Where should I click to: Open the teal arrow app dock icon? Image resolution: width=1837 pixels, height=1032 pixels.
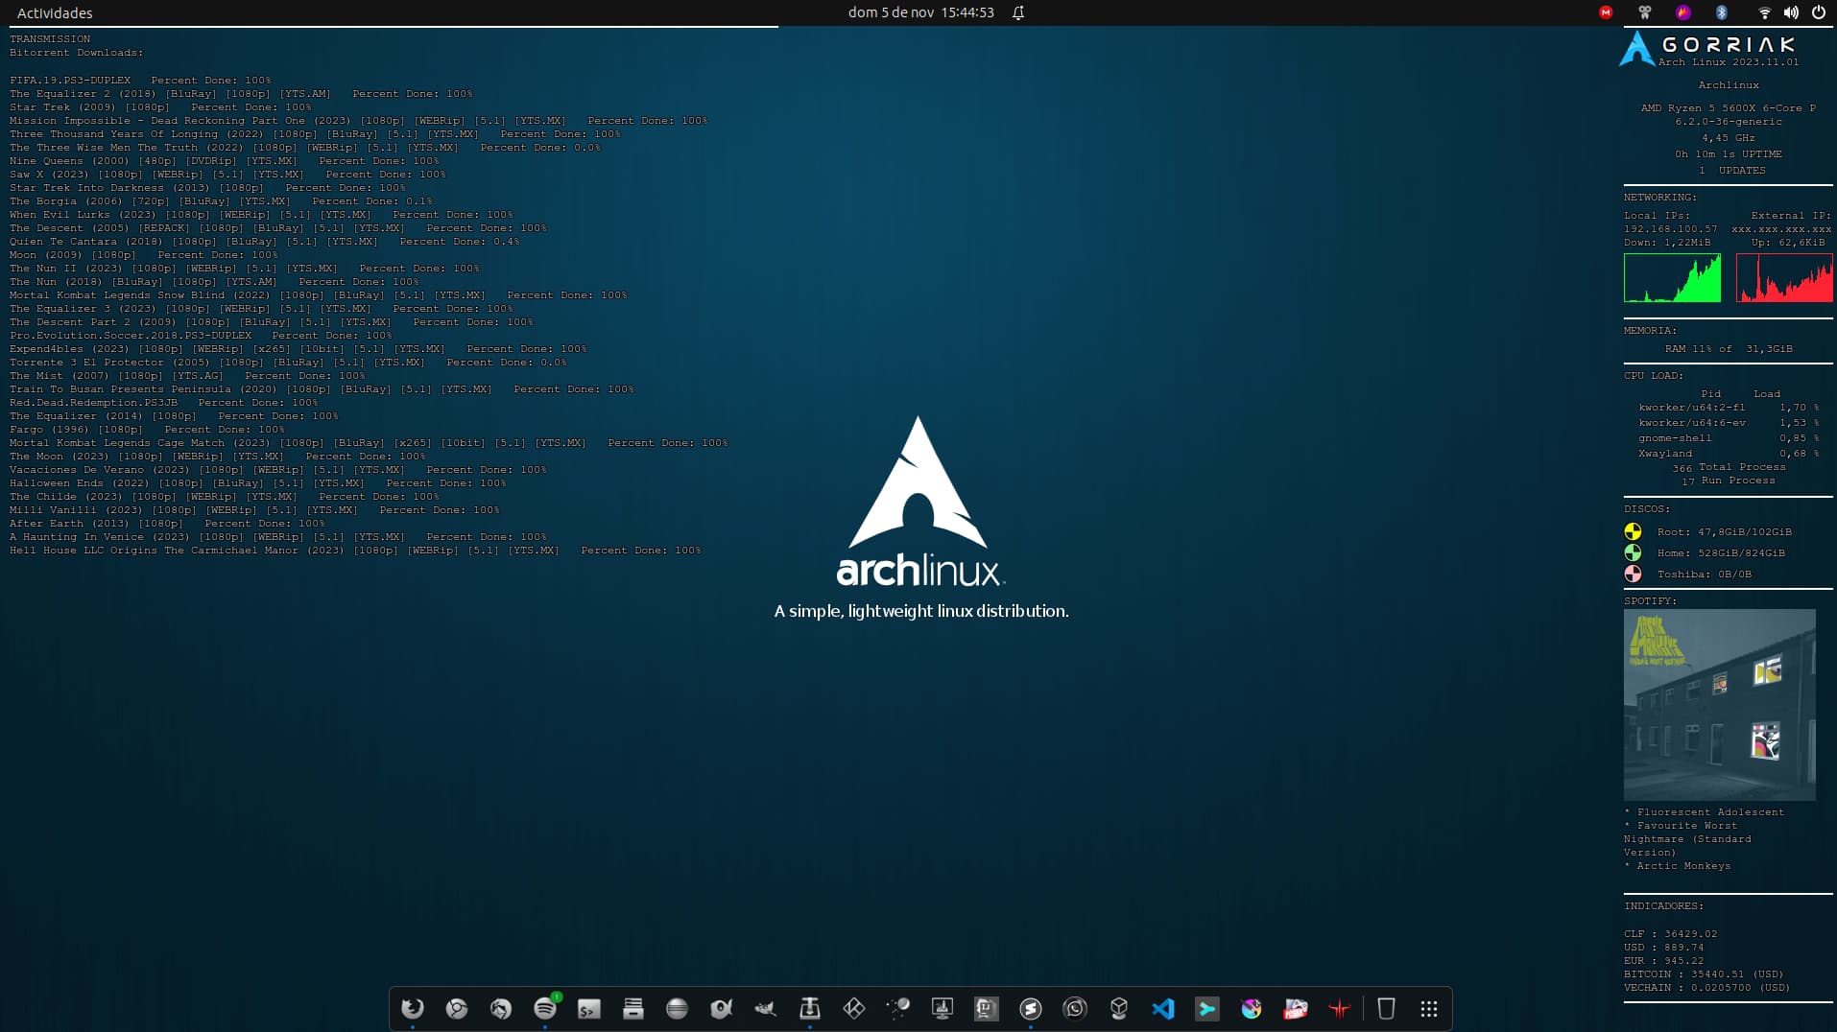pos(1207,1008)
